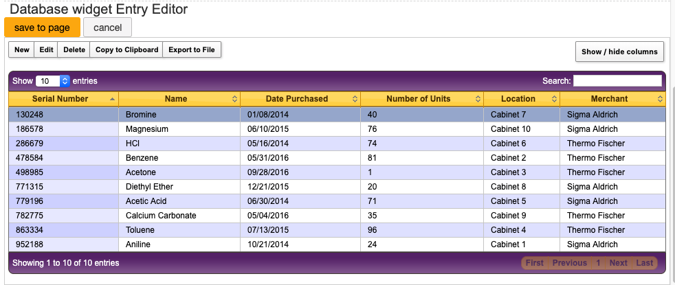Open the Show entries count dropdown
The image size is (675, 285).
[x=52, y=81]
